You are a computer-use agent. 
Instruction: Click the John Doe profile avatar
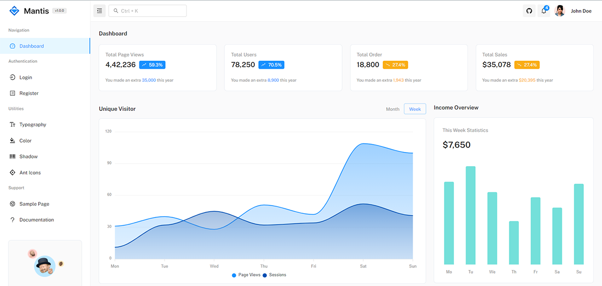[560, 11]
